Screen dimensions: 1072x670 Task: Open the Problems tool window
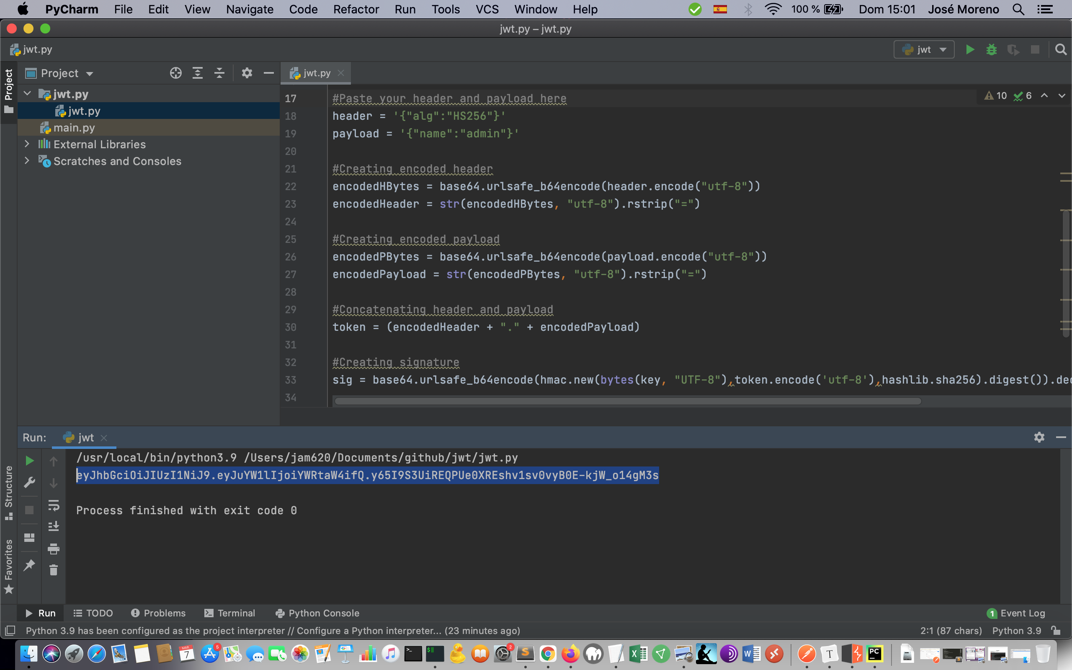click(x=158, y=613)
